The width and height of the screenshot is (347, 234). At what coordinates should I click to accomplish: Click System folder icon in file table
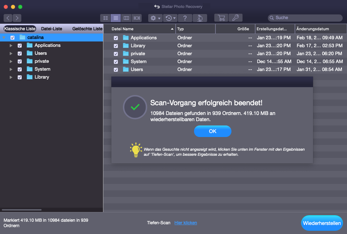pos(126,61)
